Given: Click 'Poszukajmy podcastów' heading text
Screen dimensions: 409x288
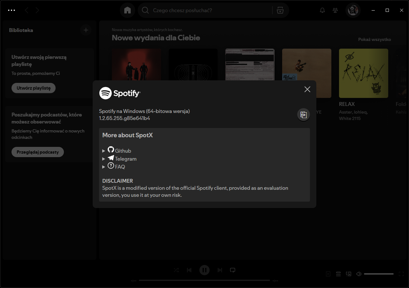Looking at the screenshot, I should [x=47, y=118].
